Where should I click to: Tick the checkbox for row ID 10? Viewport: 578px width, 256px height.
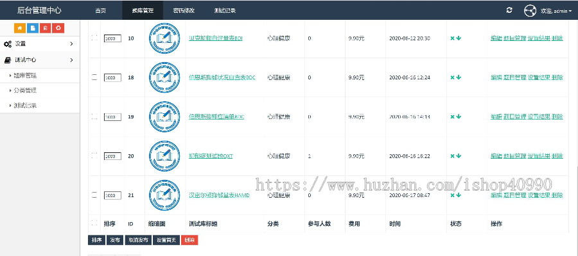click(94, 38)
